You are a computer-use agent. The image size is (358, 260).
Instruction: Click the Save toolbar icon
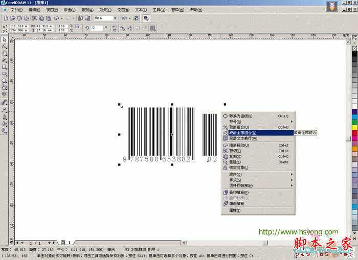point(19,18)
